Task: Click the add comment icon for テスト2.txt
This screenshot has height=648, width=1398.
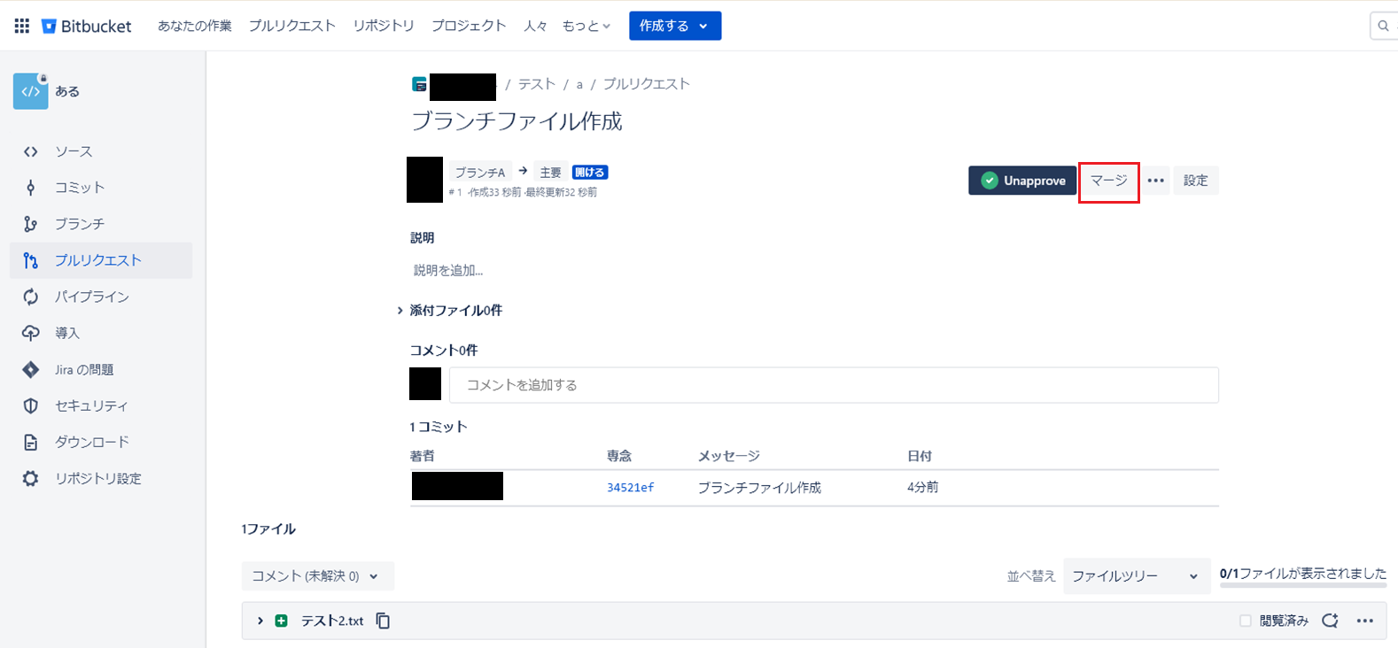Action: click(1330, 621)
